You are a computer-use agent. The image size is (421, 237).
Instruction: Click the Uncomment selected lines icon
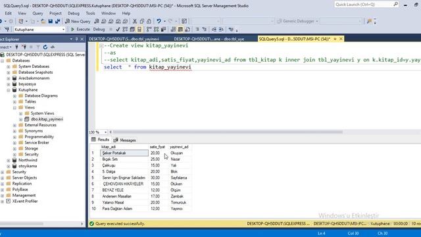[x=205, y=29]
